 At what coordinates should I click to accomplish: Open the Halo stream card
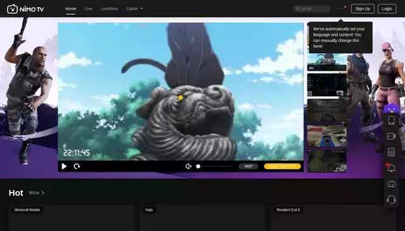pos(202,218)
